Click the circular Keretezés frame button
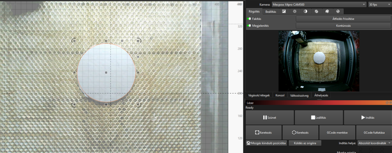The width and height of the screenshot is (392, 153). coord(300,133)
